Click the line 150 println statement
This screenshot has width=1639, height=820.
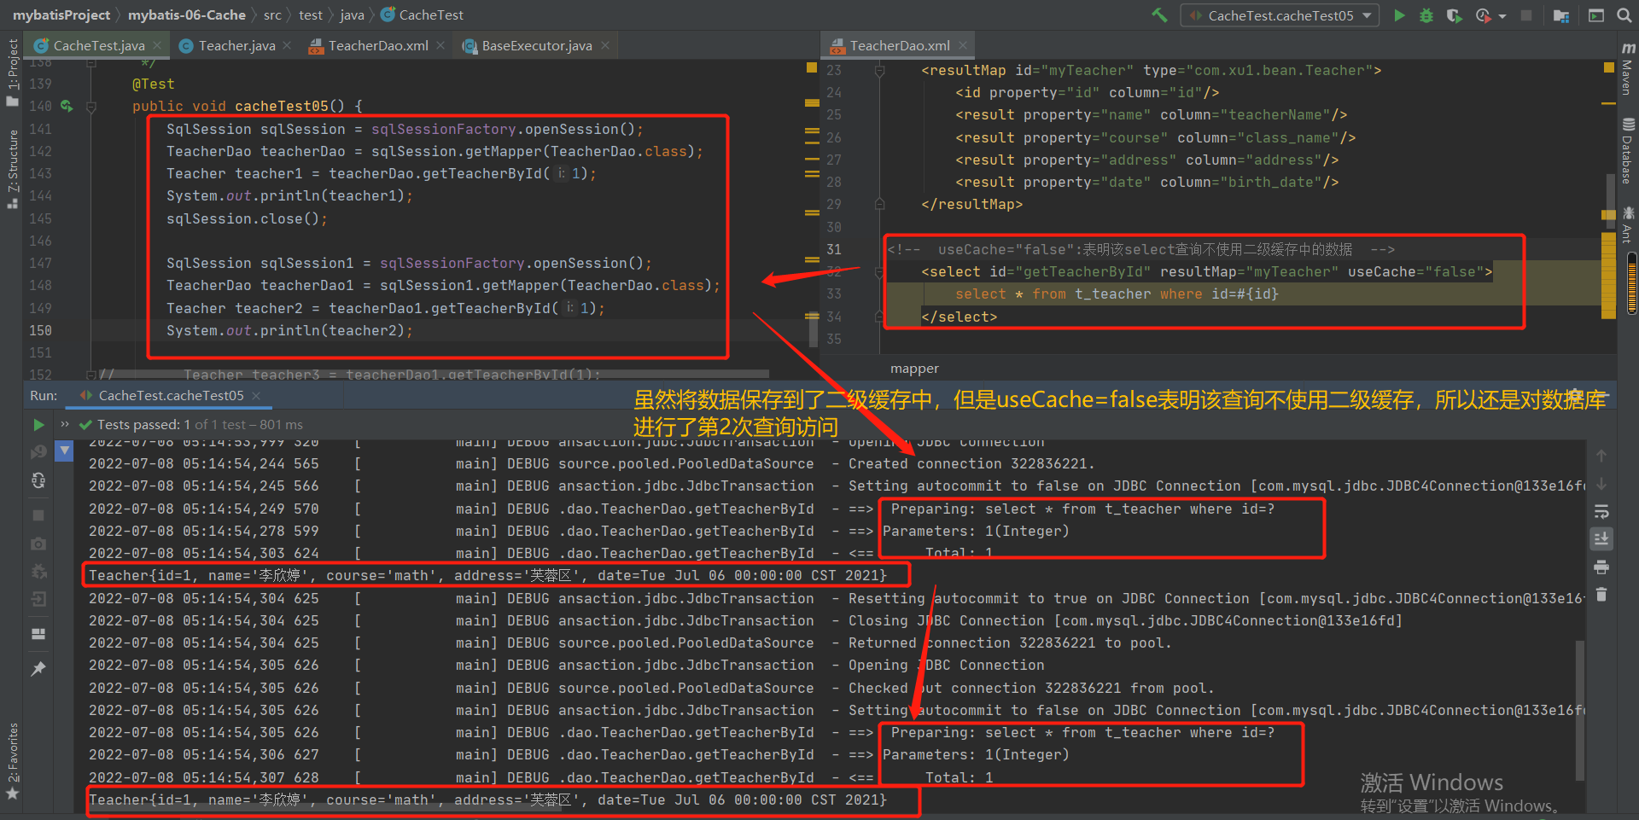click(x=289, y=330)
